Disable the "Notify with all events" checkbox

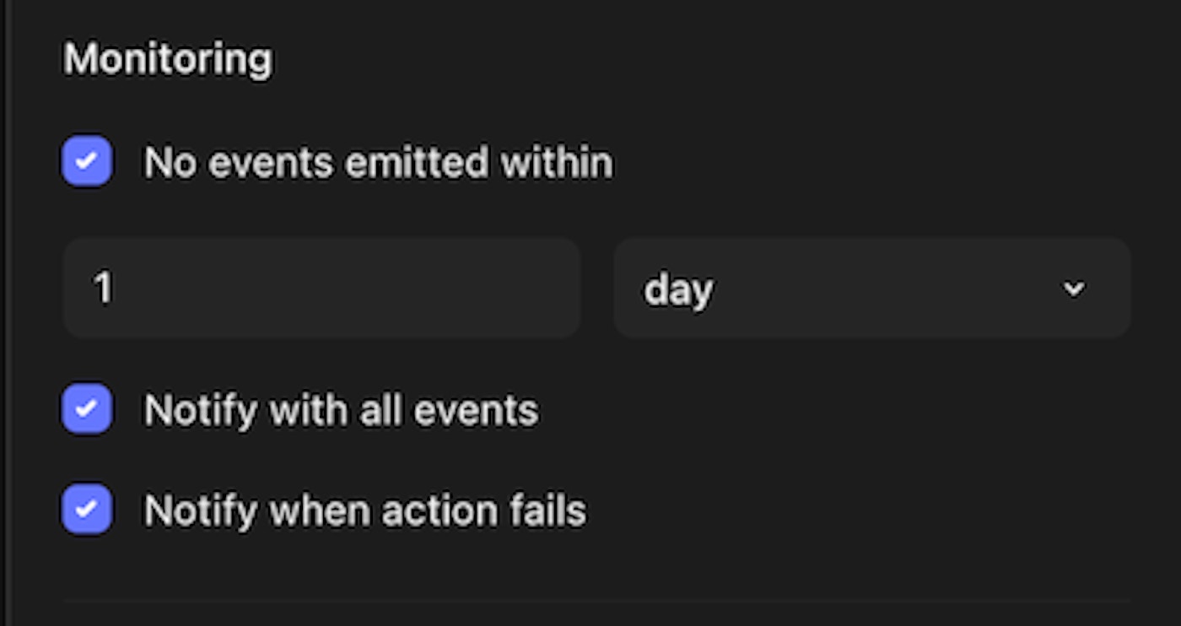click(x=87, y=409)
